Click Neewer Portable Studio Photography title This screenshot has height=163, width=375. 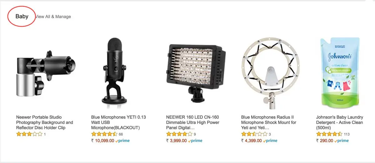[45, 123]
